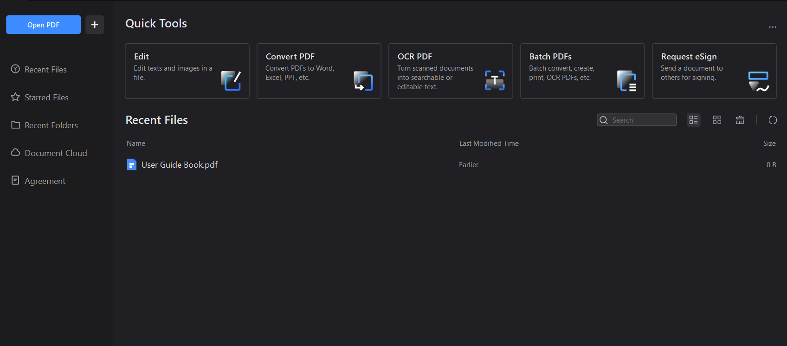The width and height of the screenshot is (787, 346).
Task: Sort by Last Modified Time column
Action: tap(489, 144)
